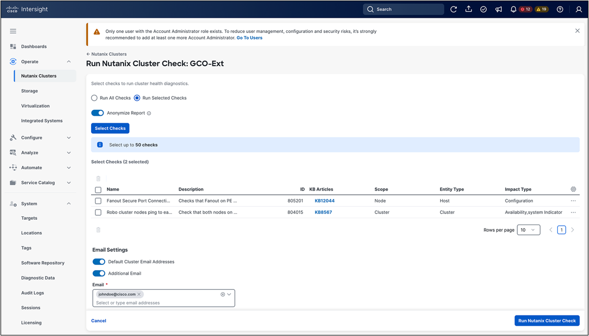Screen dimensions: 589x336
Task: Open actions menu for Fanout Secure Port row
Action: click(x=573, y=201)
